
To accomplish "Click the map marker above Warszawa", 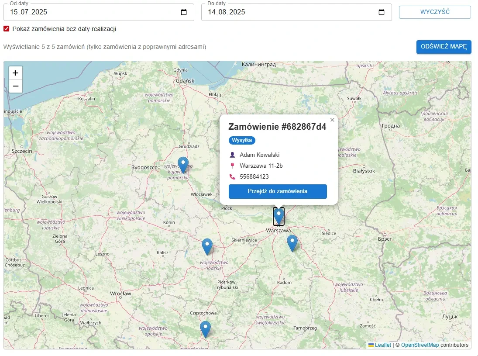I will 279,216.
